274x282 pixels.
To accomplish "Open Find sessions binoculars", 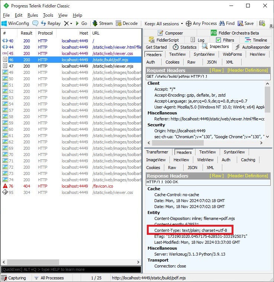I will click(227, 23).
